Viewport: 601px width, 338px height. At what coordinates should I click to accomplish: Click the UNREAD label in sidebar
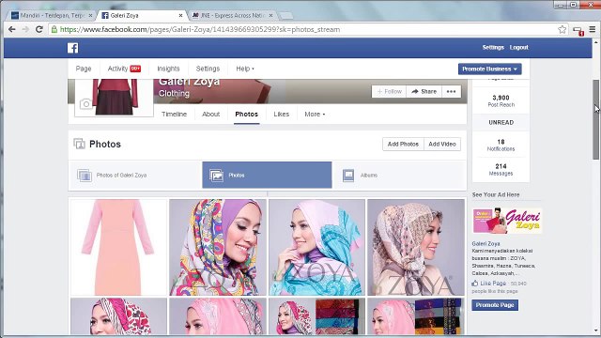501,123
